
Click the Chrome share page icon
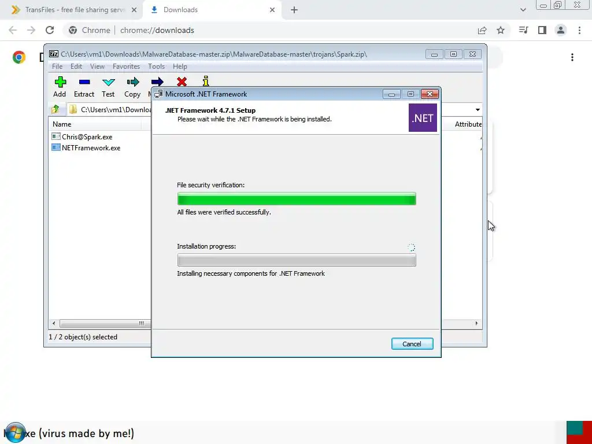point(482,30)
